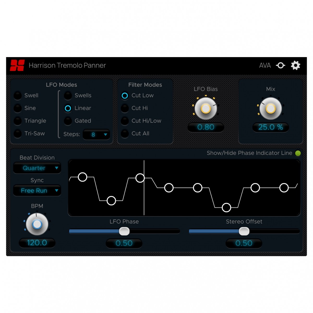Click the AVA bypass ring icon
This screenshot has width=313, height=313.
(x=281, y=65)
